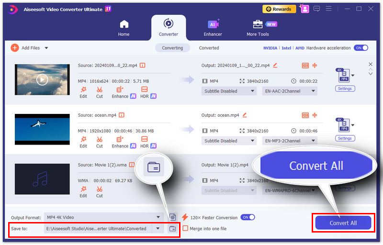
Task: Open EN-AAC-2Channel audio dropdown
Action: [290, 91]
